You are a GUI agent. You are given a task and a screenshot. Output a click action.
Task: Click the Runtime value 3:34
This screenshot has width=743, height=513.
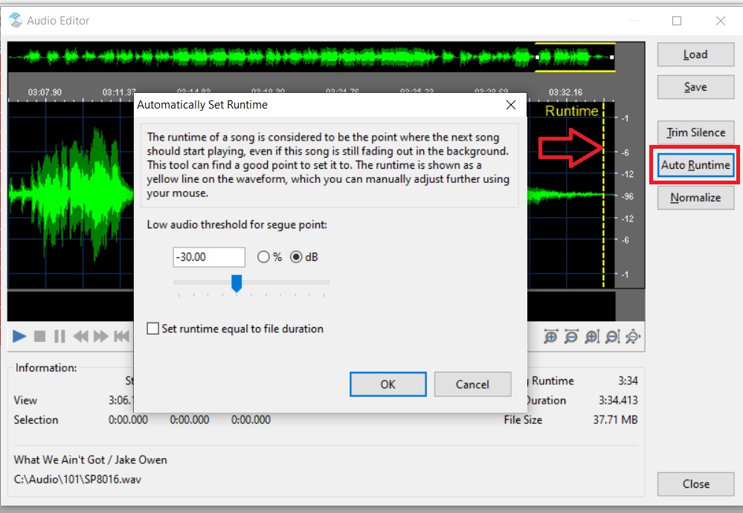point(628,381)
